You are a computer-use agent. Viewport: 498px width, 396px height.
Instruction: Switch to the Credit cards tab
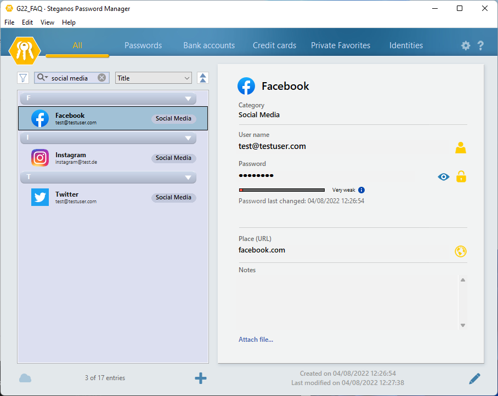[274, 45]
